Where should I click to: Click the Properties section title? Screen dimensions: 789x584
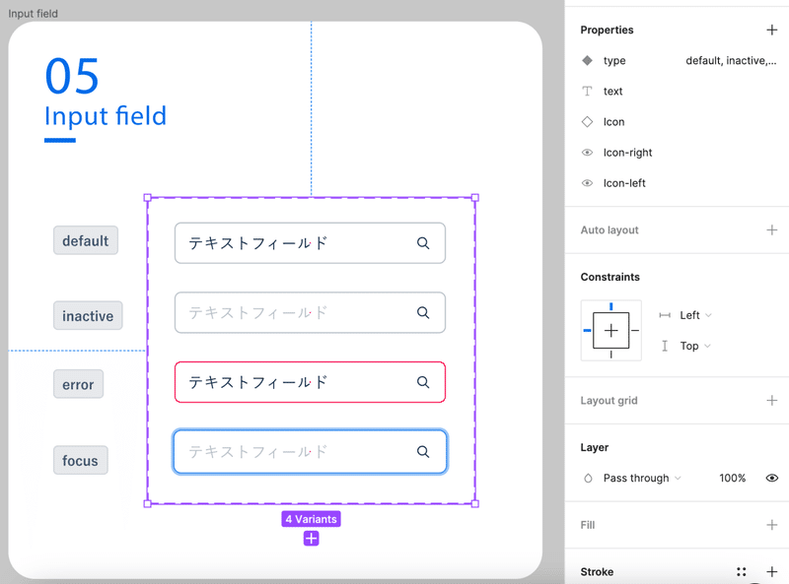[x=607, y=31]
